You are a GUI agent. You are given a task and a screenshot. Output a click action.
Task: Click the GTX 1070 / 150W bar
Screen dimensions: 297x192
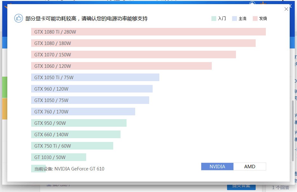[134, 54]
